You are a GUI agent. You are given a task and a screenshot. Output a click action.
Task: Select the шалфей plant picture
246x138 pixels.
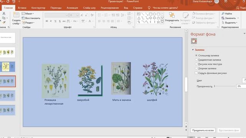[155, 79]
